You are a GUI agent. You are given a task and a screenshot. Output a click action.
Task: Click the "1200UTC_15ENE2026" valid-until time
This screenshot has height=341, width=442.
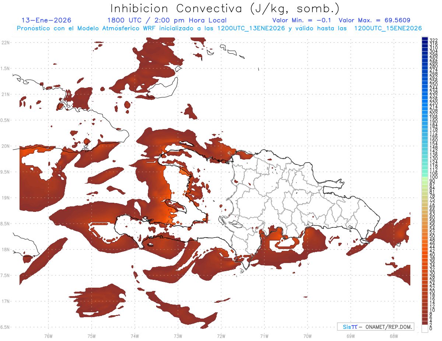(x=388, y=28)
